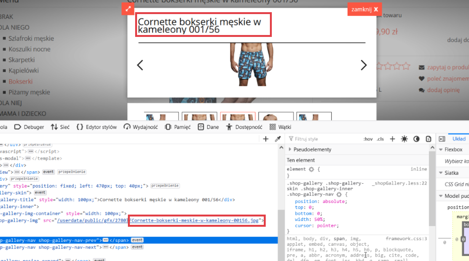Click the gallery expand arrows icon

[x=128, y=9]
